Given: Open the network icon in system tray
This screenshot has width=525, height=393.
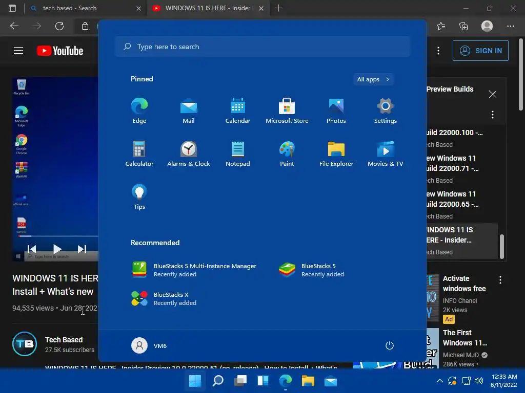Looking at the screenshot, I should point(466,381).
